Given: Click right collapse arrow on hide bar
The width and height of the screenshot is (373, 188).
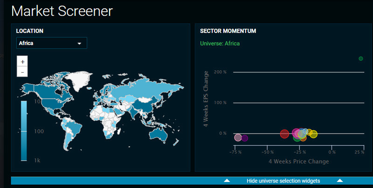Looking at the screenshot, I should 340,181.
